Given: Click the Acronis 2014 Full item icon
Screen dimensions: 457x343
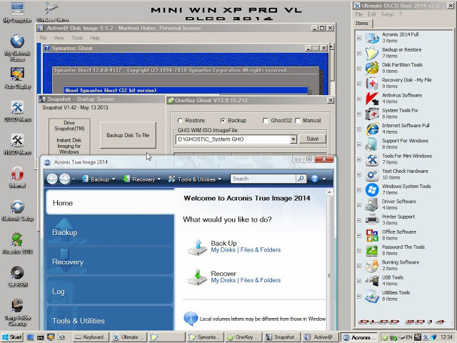Looking at the screenshot, I should (372, 38).
